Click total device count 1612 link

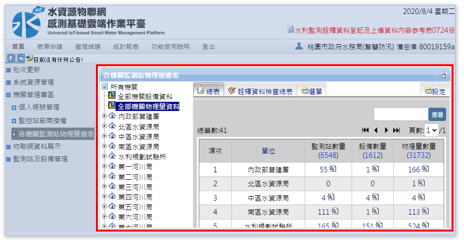tap(373, 155)
